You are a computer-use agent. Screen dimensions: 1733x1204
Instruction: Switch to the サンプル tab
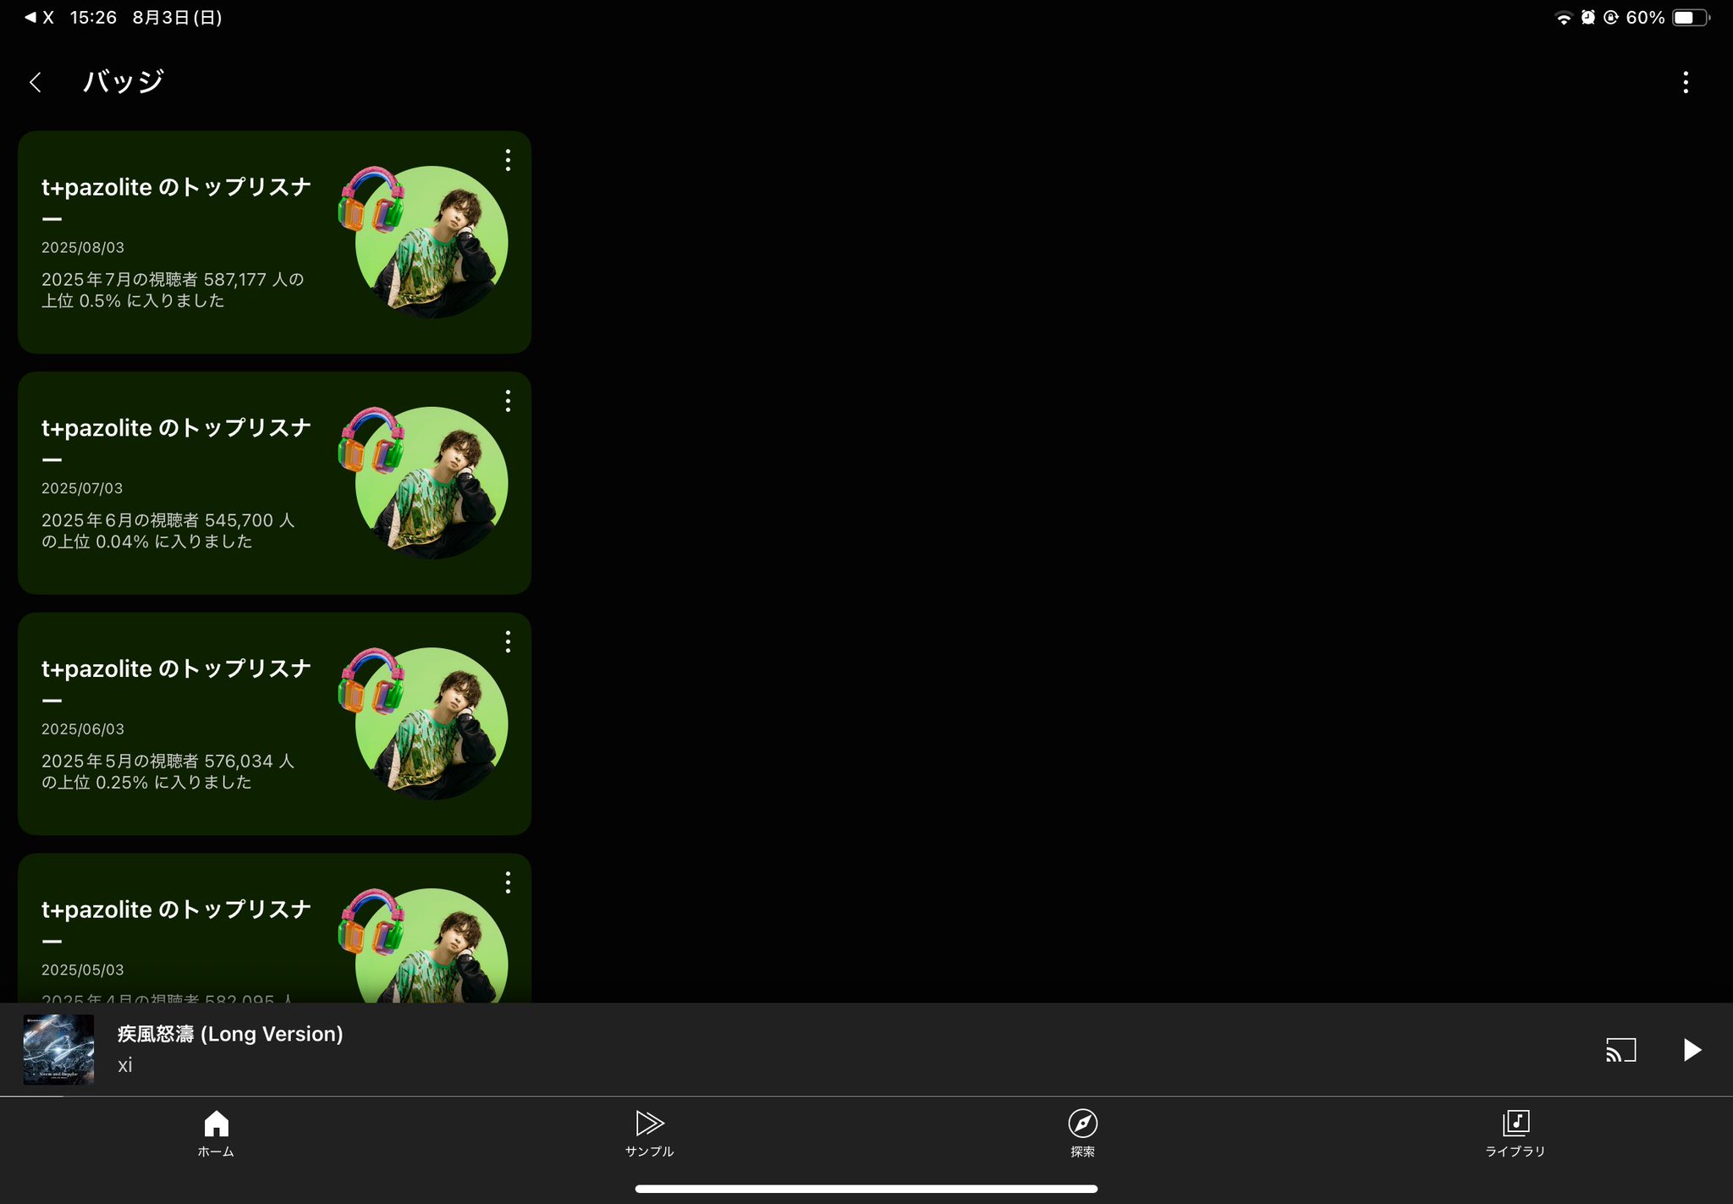pyautogui.click(x=649, y=1133)
